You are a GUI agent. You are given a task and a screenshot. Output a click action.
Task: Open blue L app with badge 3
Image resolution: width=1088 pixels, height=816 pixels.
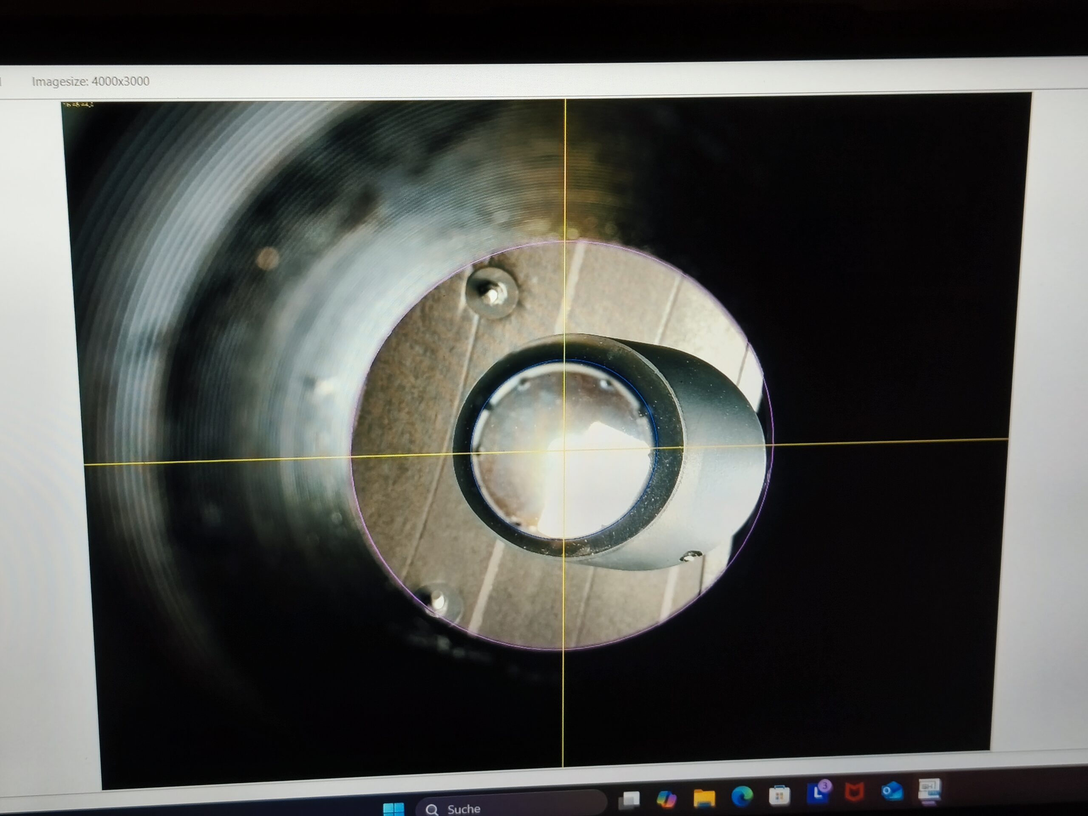click(817, 793)
